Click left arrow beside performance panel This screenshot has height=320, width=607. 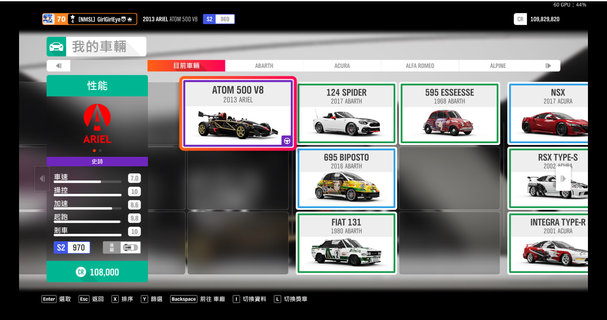[42, 178]
